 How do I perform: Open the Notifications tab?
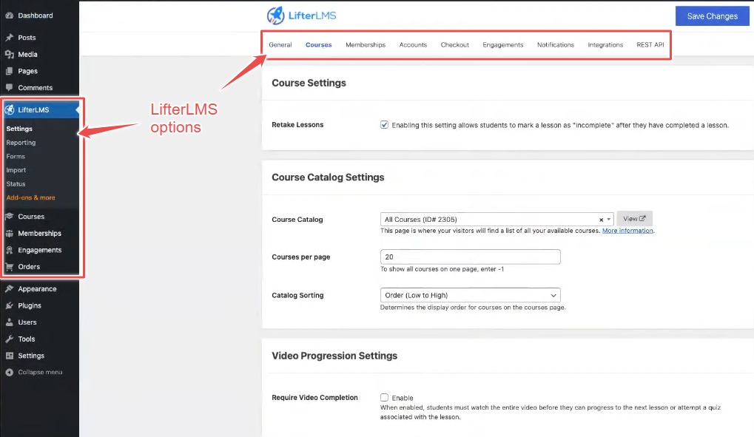click(556, 44)
